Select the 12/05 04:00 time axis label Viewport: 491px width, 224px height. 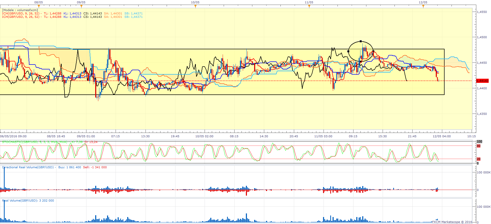click(x=442, y=136)
